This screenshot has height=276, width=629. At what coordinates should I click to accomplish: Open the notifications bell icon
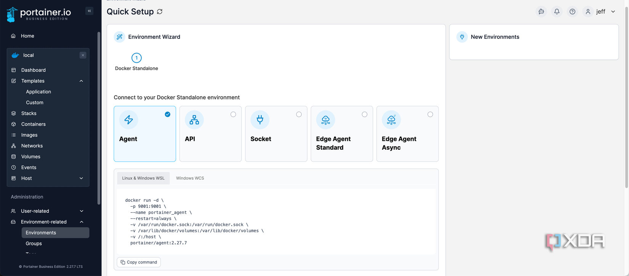pyautogui.click(x=557, y=12)
